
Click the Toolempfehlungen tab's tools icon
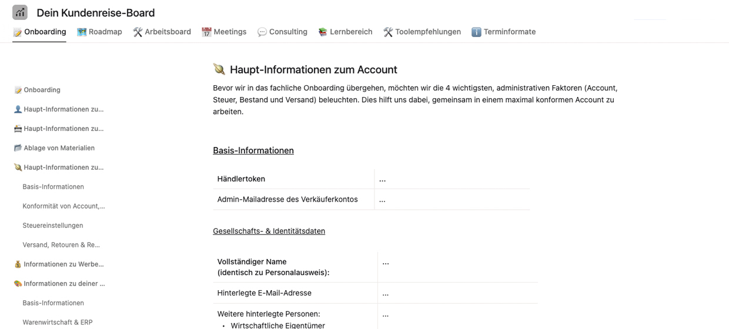[x=388, y=32]
